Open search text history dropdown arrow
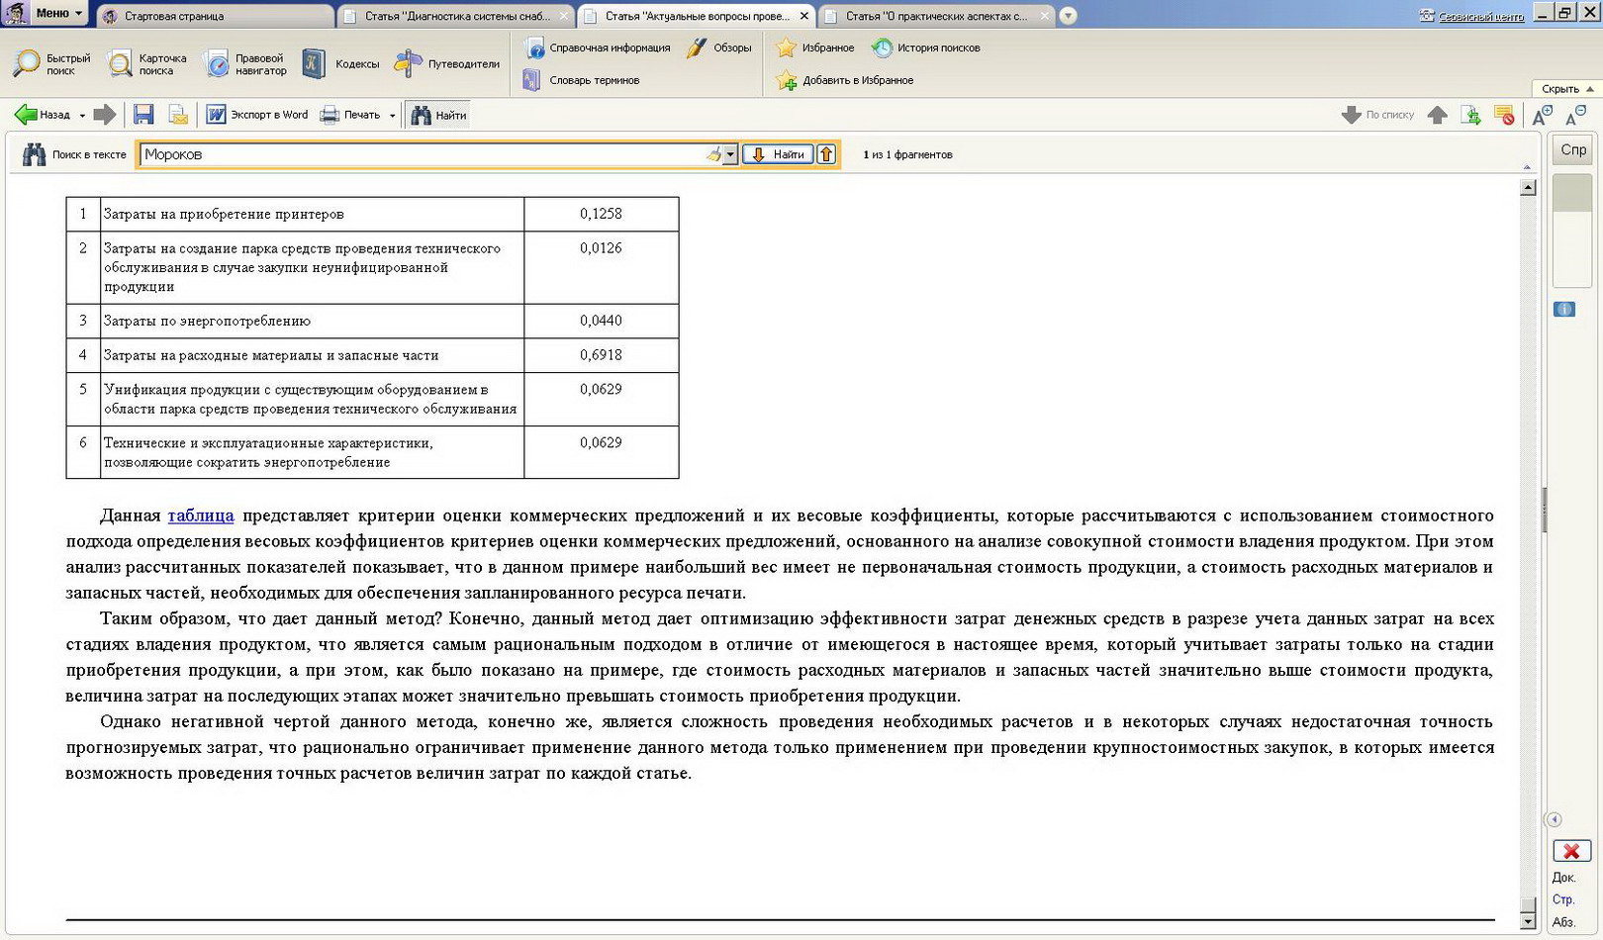This screenshot has height=940, width=1603. coord(730,154)
